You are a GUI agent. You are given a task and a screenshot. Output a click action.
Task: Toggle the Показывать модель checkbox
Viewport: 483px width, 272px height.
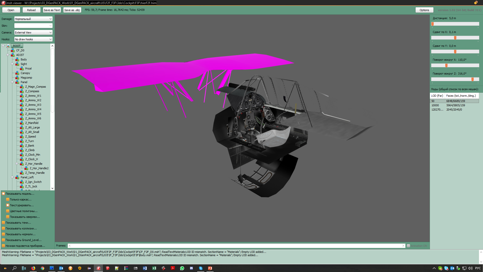click(4, 194)
